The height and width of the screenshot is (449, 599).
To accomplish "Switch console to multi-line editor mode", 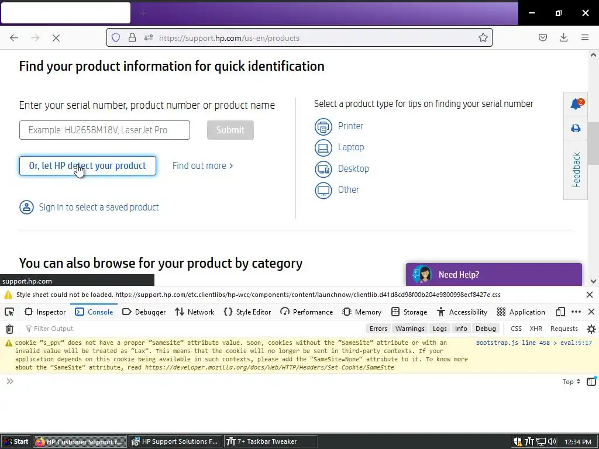I will point(591,381).
